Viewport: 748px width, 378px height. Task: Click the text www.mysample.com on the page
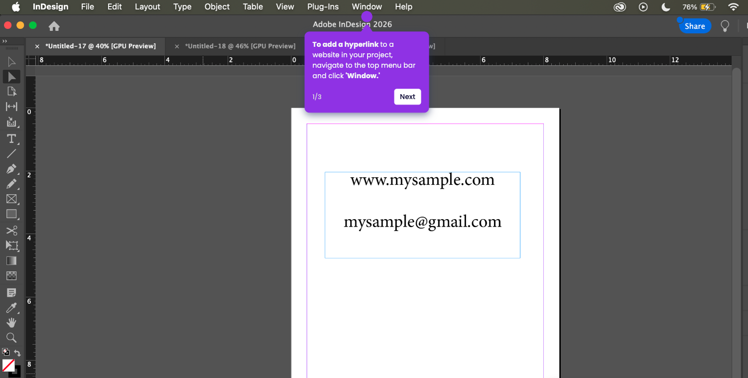click(422, 180)
